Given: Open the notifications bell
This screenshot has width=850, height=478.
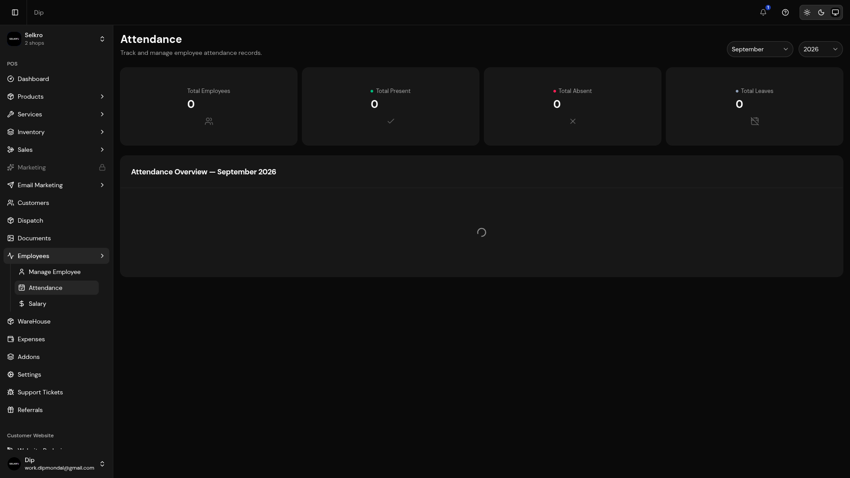Looking at the screenshot, I should [x=763, y=12].
